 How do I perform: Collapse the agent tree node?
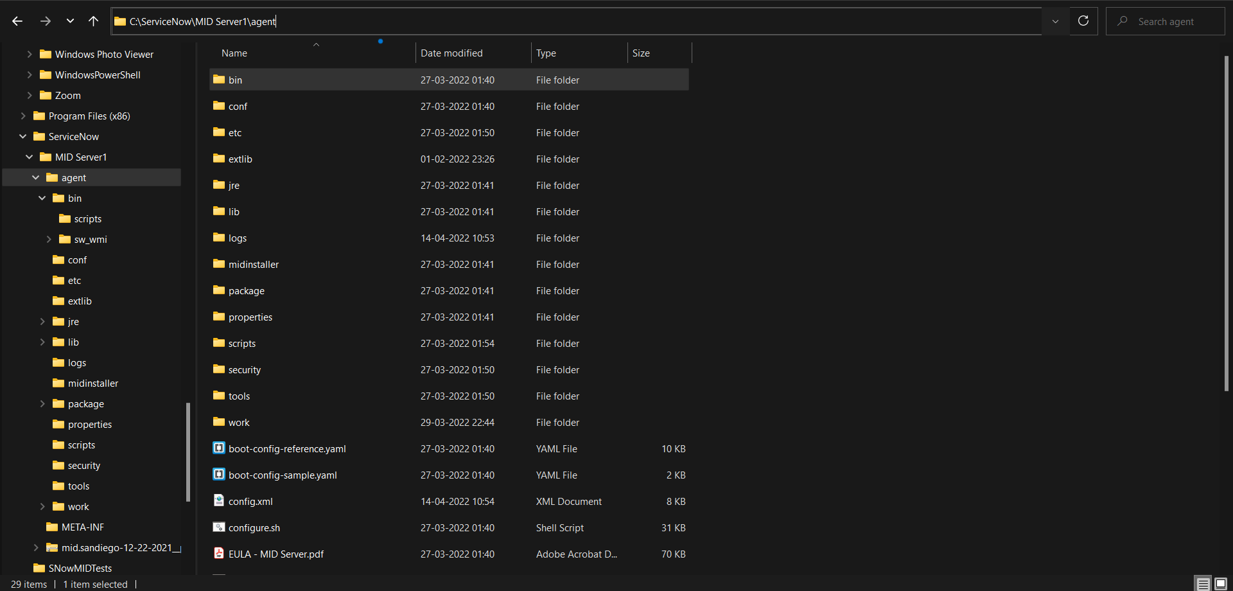pos(36,178)
